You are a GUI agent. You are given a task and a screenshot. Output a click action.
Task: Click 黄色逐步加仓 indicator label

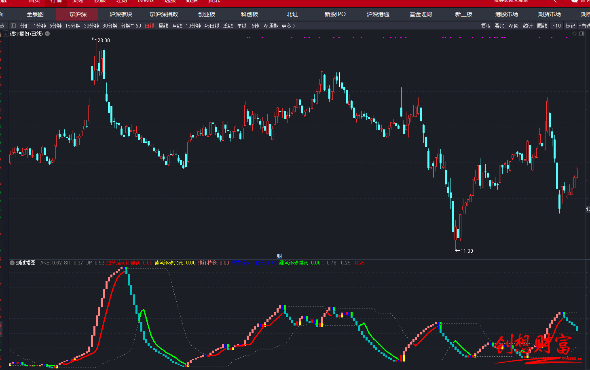click(169, 263)
